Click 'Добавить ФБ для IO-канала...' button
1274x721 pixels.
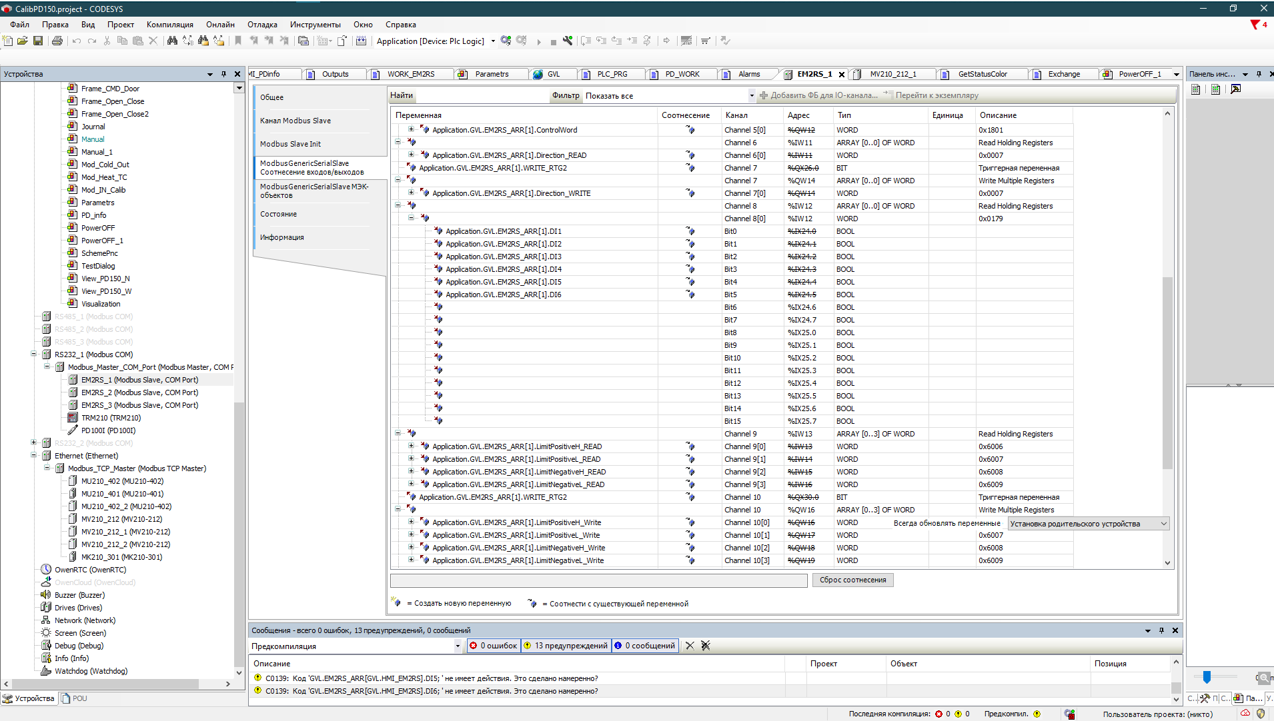818,96
